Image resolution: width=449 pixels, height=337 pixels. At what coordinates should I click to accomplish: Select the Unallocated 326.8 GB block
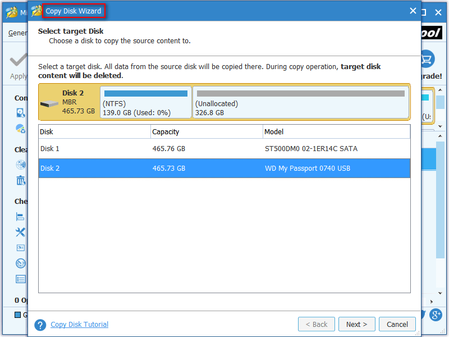click(301, 102)
